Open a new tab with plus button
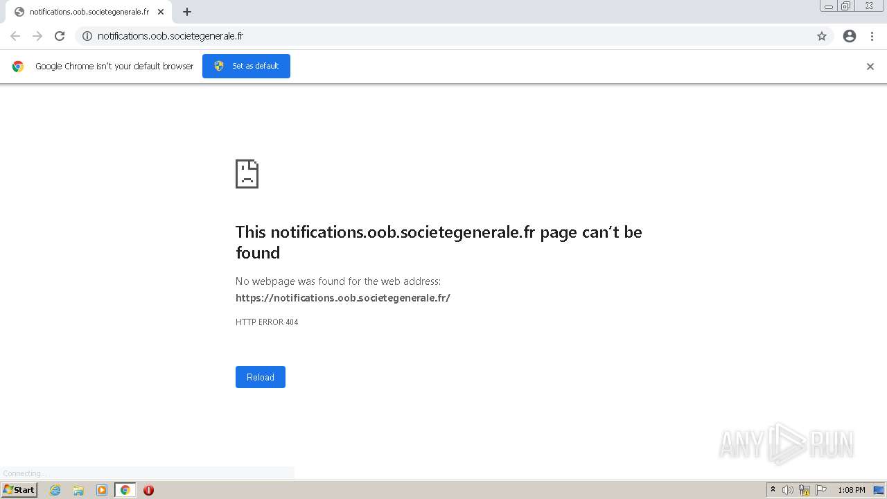 (187, 12)
